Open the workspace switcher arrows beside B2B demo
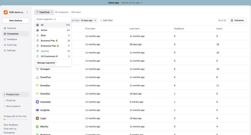 27,12
